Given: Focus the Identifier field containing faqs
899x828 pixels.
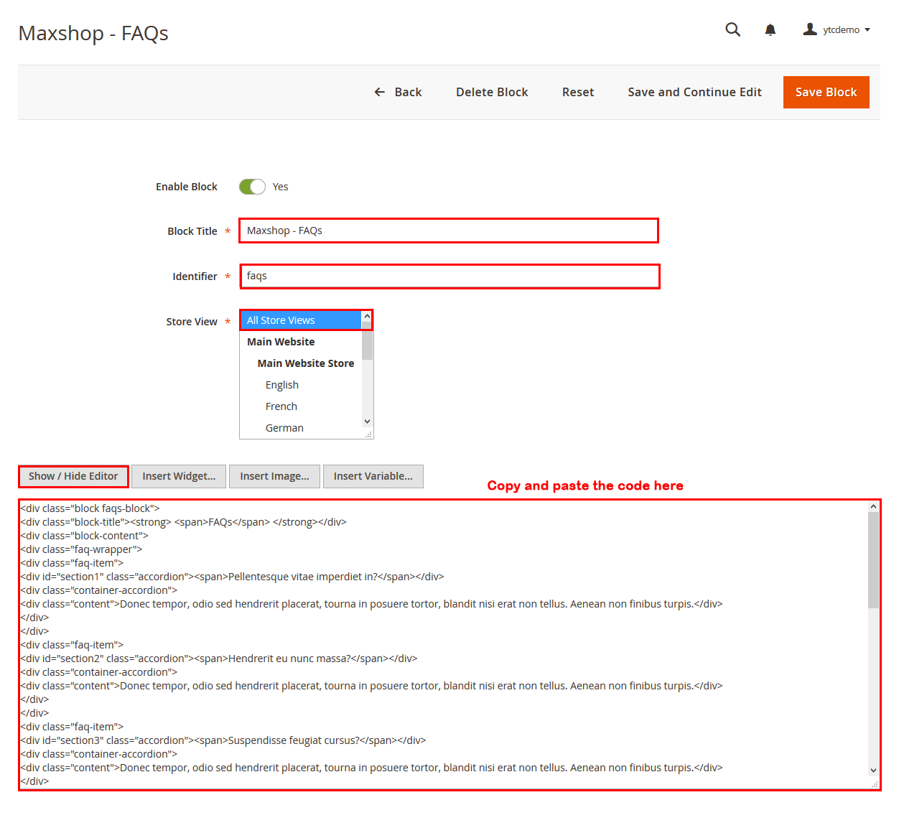Looking at the screenshot, I should point(449,276).
